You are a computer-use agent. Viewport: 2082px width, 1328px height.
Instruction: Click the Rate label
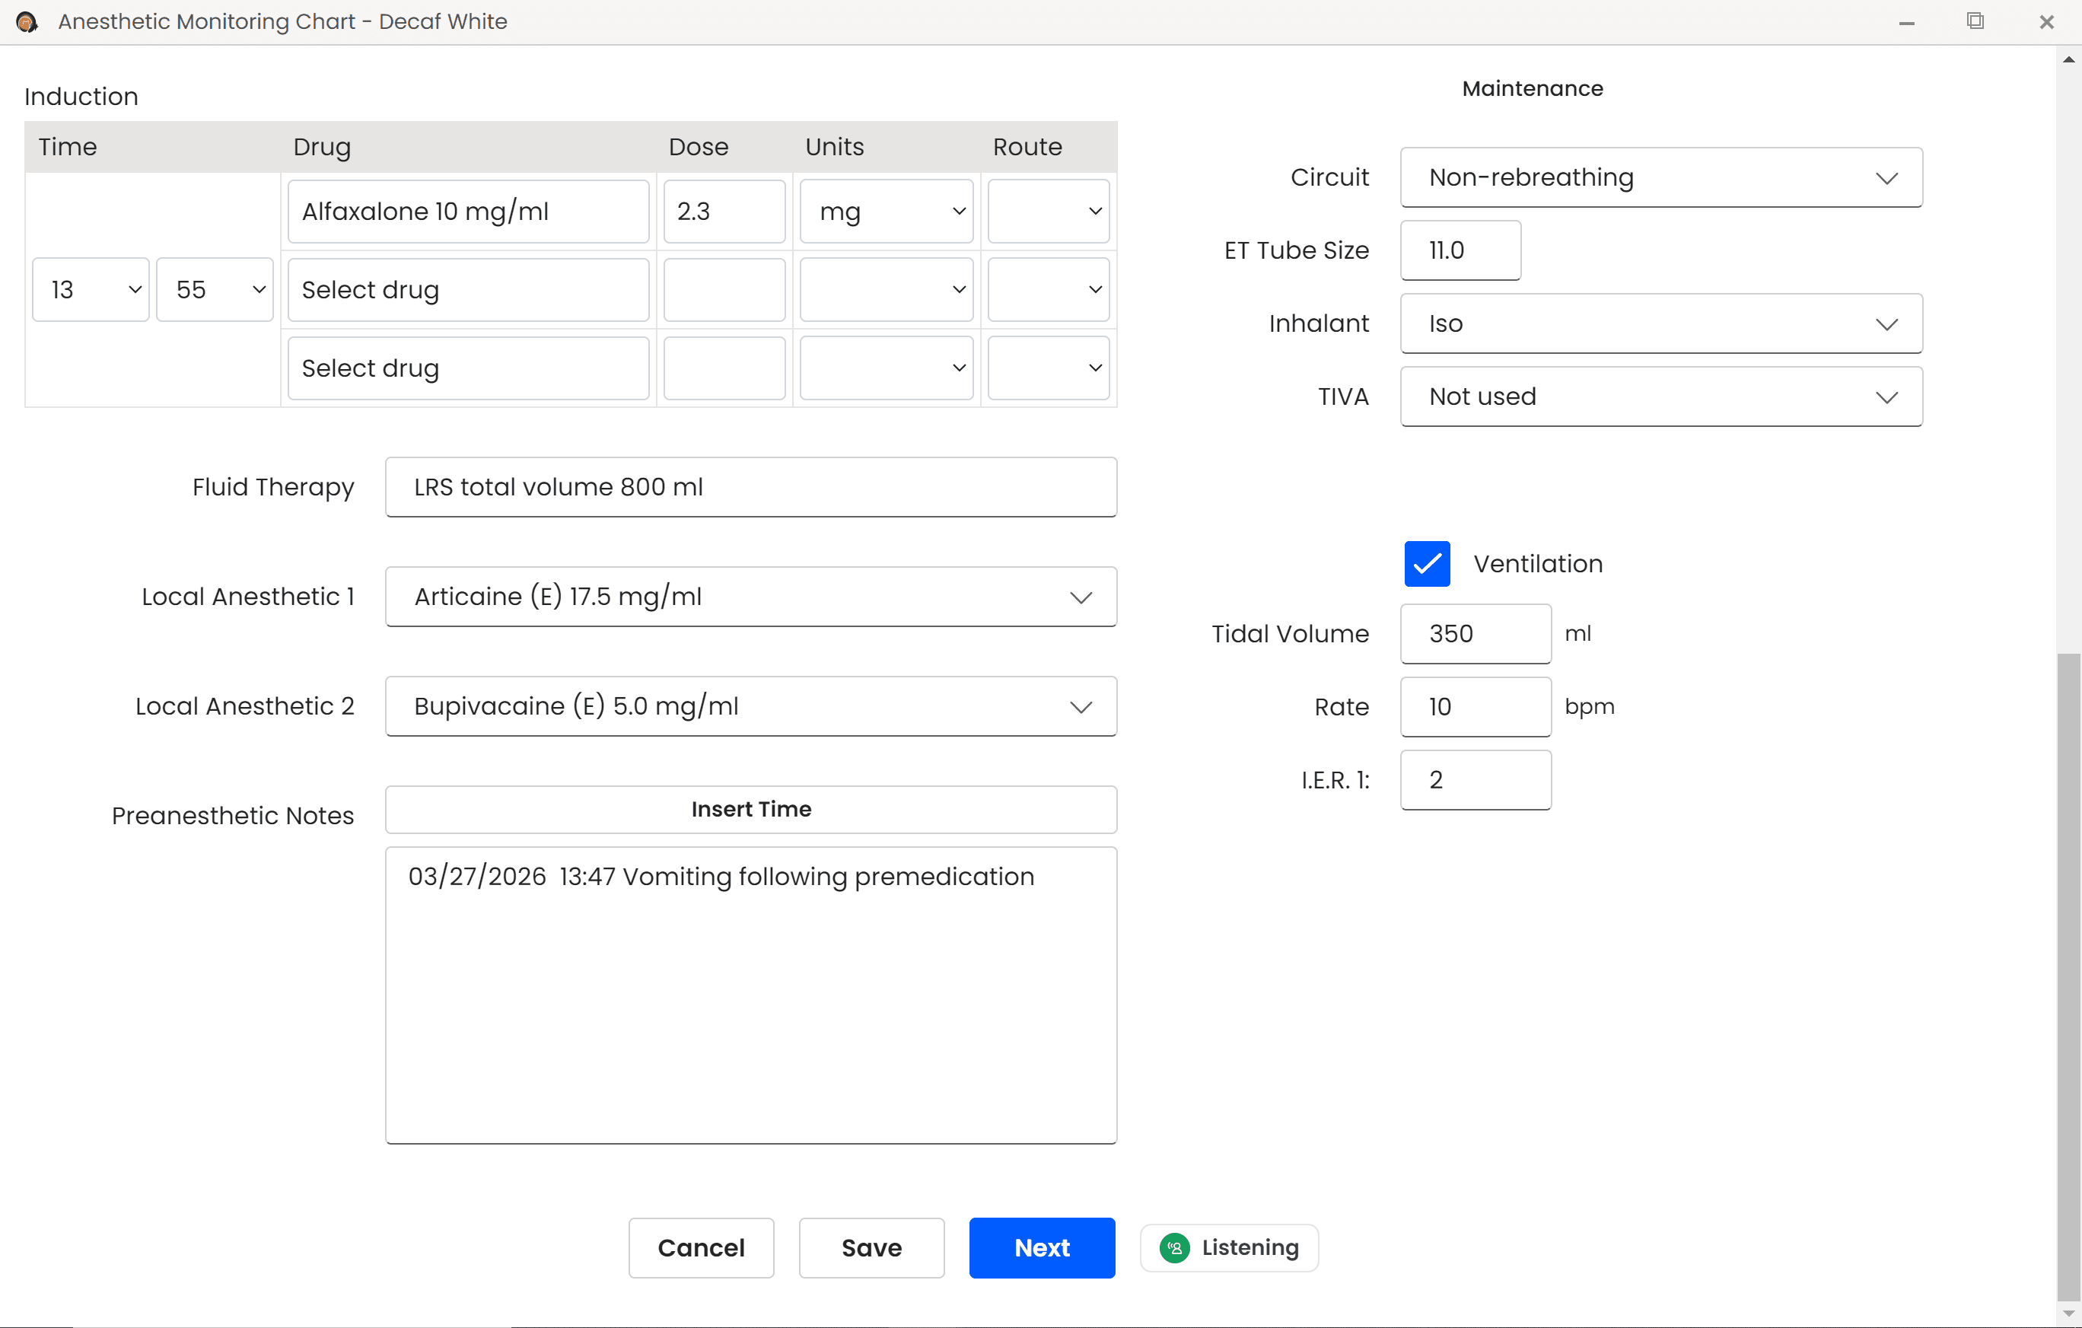tap(1341, 706)
